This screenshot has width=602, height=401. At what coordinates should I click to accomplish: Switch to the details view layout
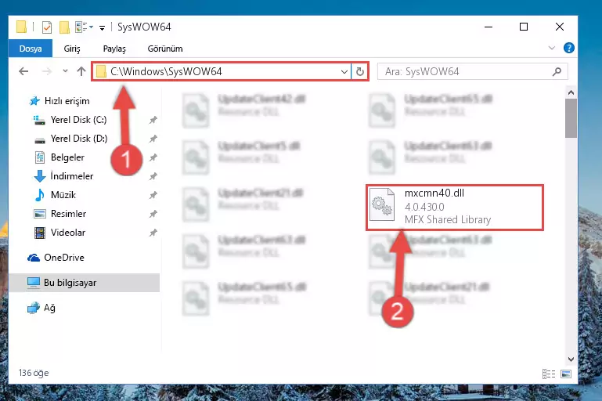coord(549,374)
